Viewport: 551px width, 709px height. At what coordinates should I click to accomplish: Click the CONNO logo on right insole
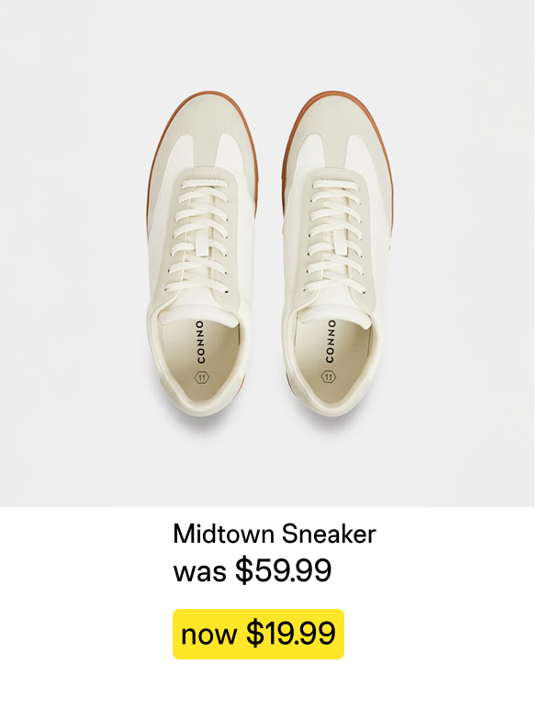pos(331,342)
